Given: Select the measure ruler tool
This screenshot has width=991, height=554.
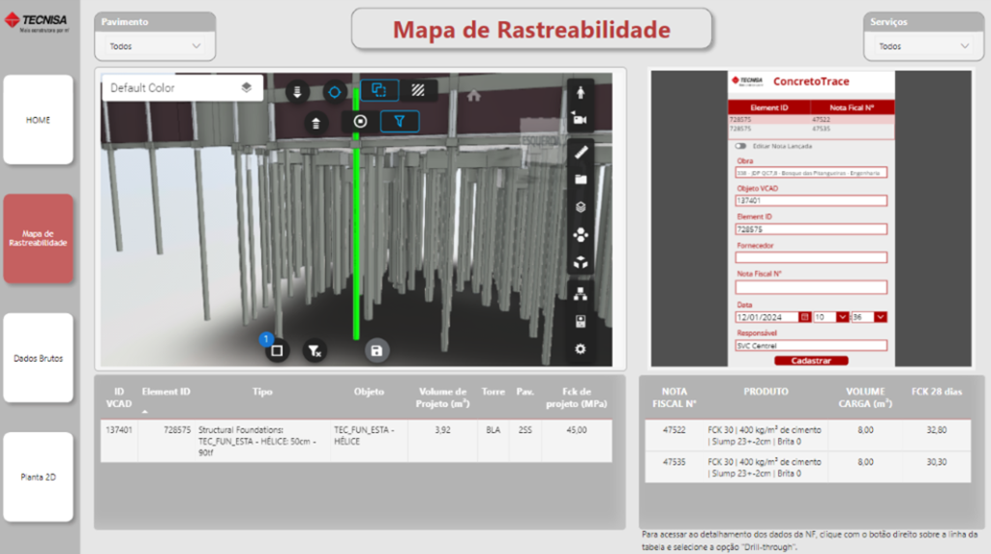Looking at the screenshot, I should [581, 152].
